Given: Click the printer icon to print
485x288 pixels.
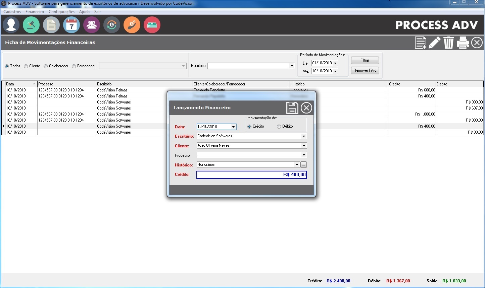Looking at the screenshot, I should click(463, 43).
